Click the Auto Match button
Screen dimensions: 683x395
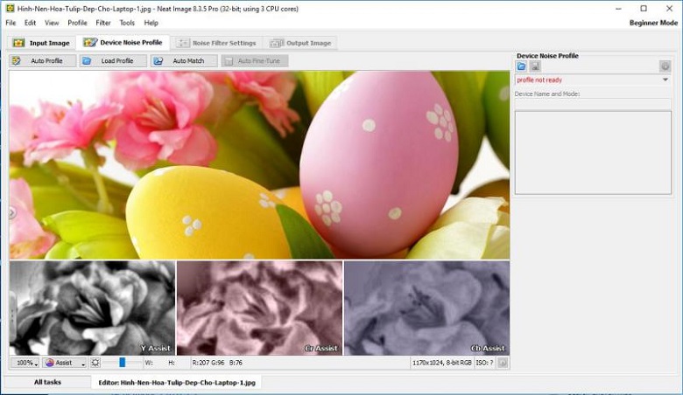[184, 61]
